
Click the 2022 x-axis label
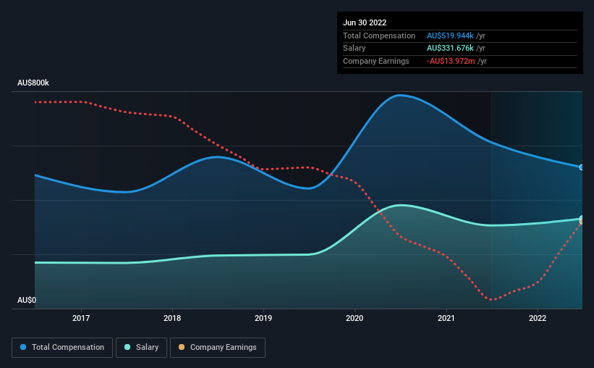(x=538, y=318)
